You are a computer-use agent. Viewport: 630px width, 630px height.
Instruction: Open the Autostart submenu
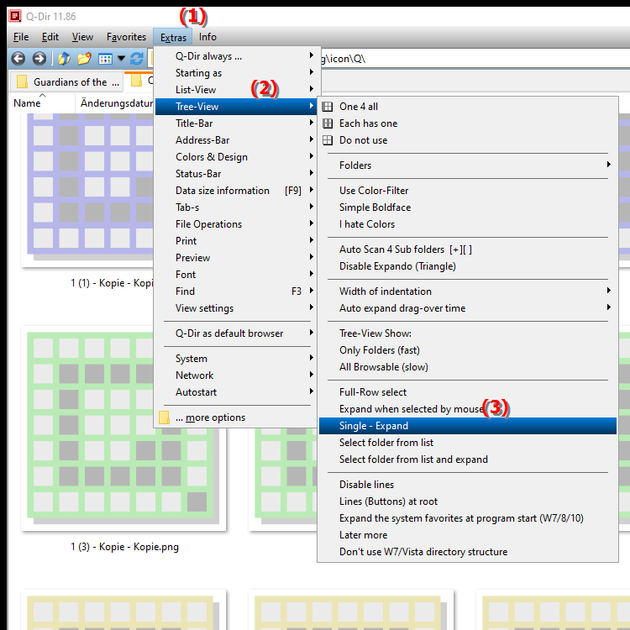pyautogui.click(x=236, y=392)
